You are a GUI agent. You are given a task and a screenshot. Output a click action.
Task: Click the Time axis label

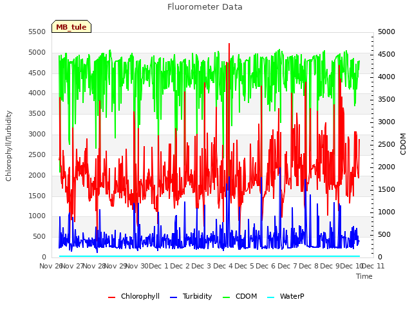point(364,276)
